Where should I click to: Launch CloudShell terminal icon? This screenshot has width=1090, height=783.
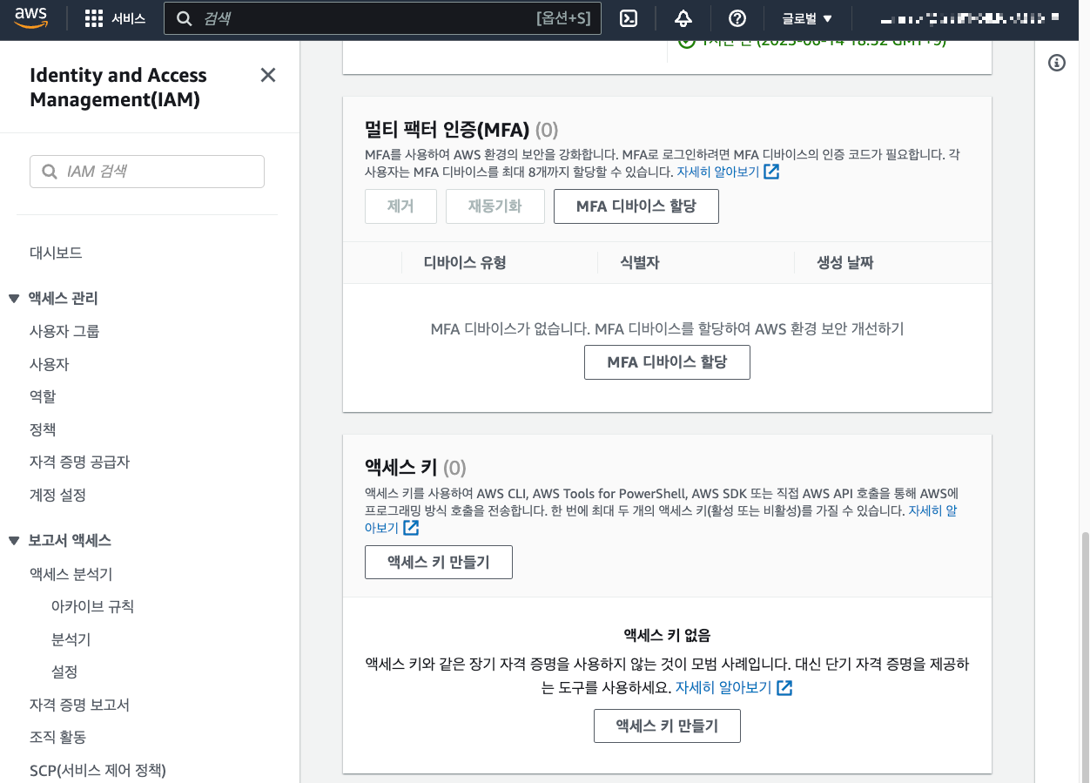pyautogui.click(x=629, y=18)
